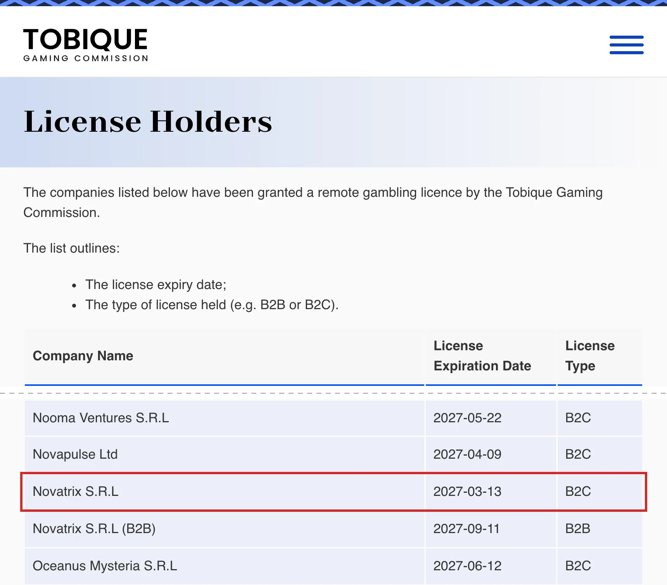Image resolution: width=667 pixels, height=585 pixels.
Task: Click expiration date 2027-04-09
Action: pos(467,454)
